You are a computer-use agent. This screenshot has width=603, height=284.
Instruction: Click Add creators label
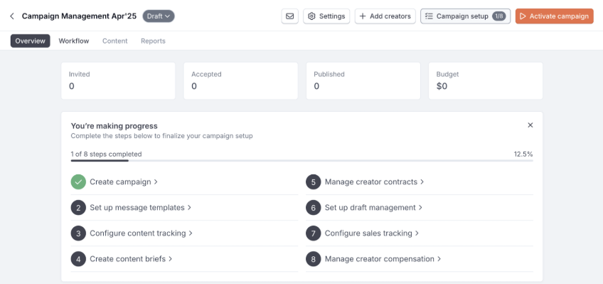coord(390,16)
